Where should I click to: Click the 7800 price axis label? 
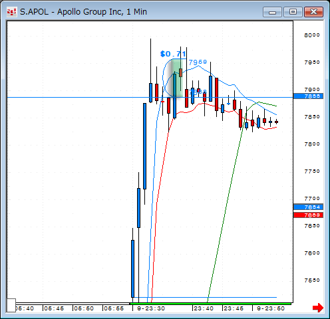click(312, 144)
